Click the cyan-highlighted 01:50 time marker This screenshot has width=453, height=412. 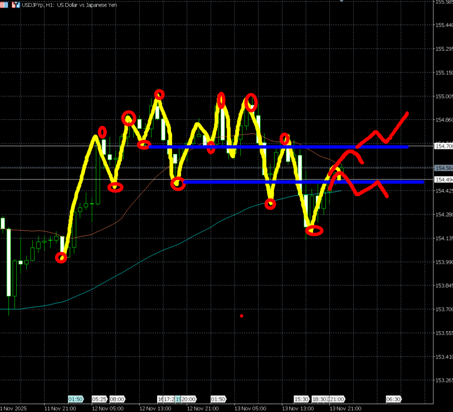point(76,399)
